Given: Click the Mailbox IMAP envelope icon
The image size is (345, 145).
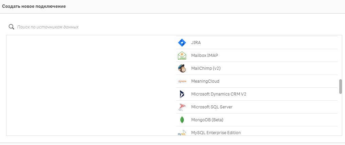Looking at the screenshot, I should [x=182, y=56].
